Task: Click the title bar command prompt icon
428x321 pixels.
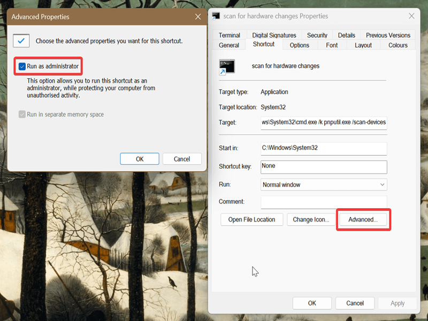Action: click(x=216, y=16)
